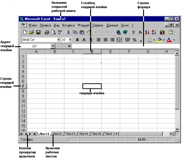Toggle Center alignment
The image size is (185, 158).
(x=106, y=40)
